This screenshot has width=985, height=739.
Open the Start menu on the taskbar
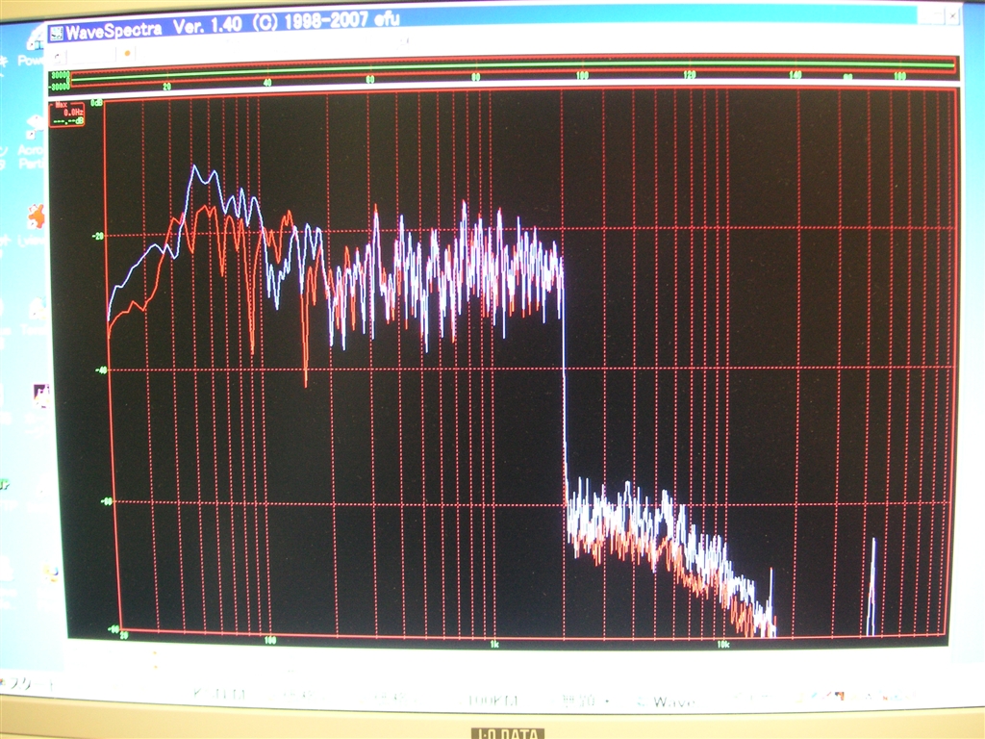click(x=28, y=684)
